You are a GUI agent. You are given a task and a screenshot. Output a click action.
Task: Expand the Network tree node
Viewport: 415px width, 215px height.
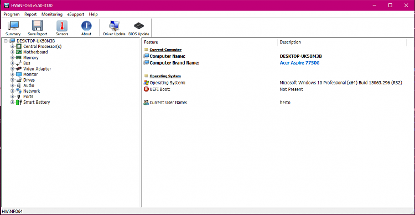pos(12,91)
